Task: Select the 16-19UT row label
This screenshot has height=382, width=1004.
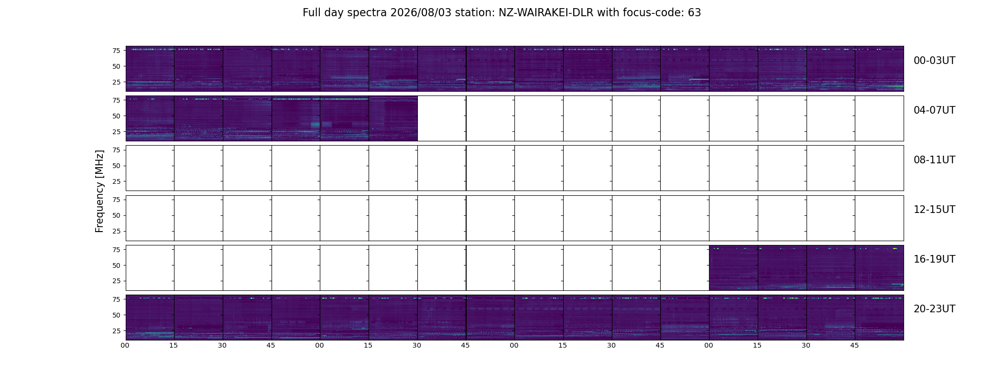Action: (934, 259)
